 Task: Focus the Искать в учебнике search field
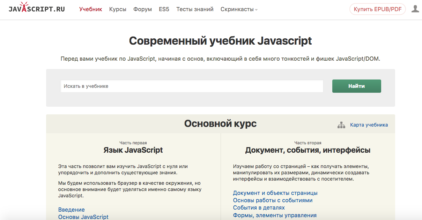[x=192, y=86]
